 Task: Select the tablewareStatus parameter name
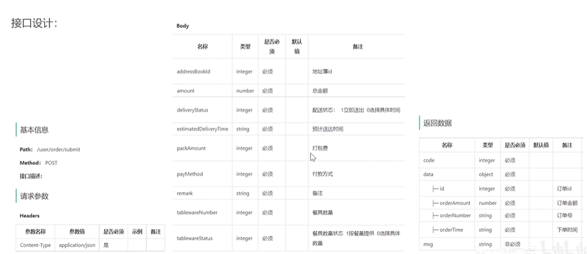pos(194,238)
